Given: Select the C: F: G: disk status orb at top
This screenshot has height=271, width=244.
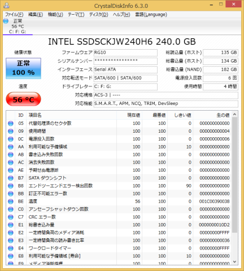Looking at the screenshot, I should pos(6,21).
